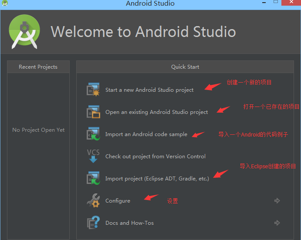Click the Quick Start panel header
The height and width of the screenshot is (240, 301).
(185, 67)
